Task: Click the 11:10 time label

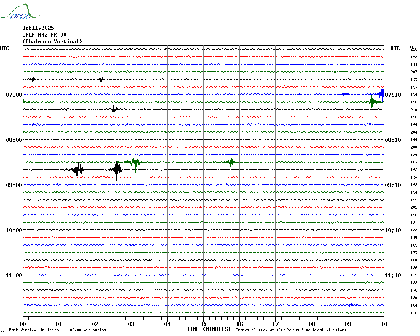Action: pos(393,275)
